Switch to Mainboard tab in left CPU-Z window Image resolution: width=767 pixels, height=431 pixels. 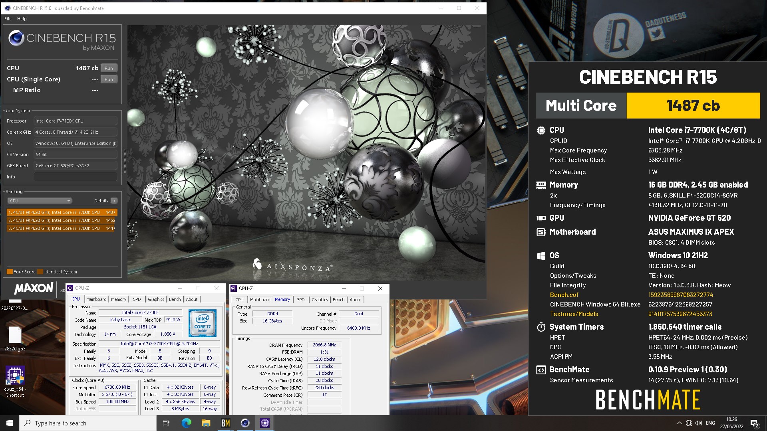96,299
